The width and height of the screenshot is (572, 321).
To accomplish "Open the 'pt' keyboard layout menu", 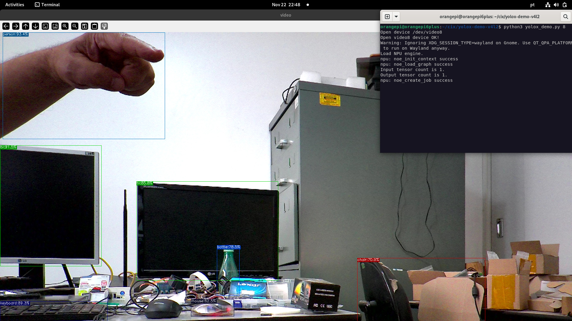I will (x=532, y=5).
